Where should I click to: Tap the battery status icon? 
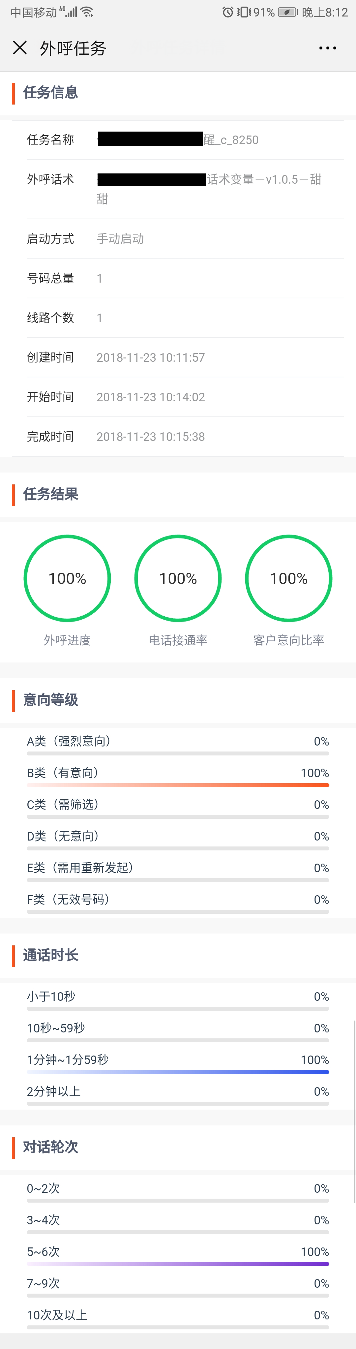pyautogui.click(x=287, y=12)
